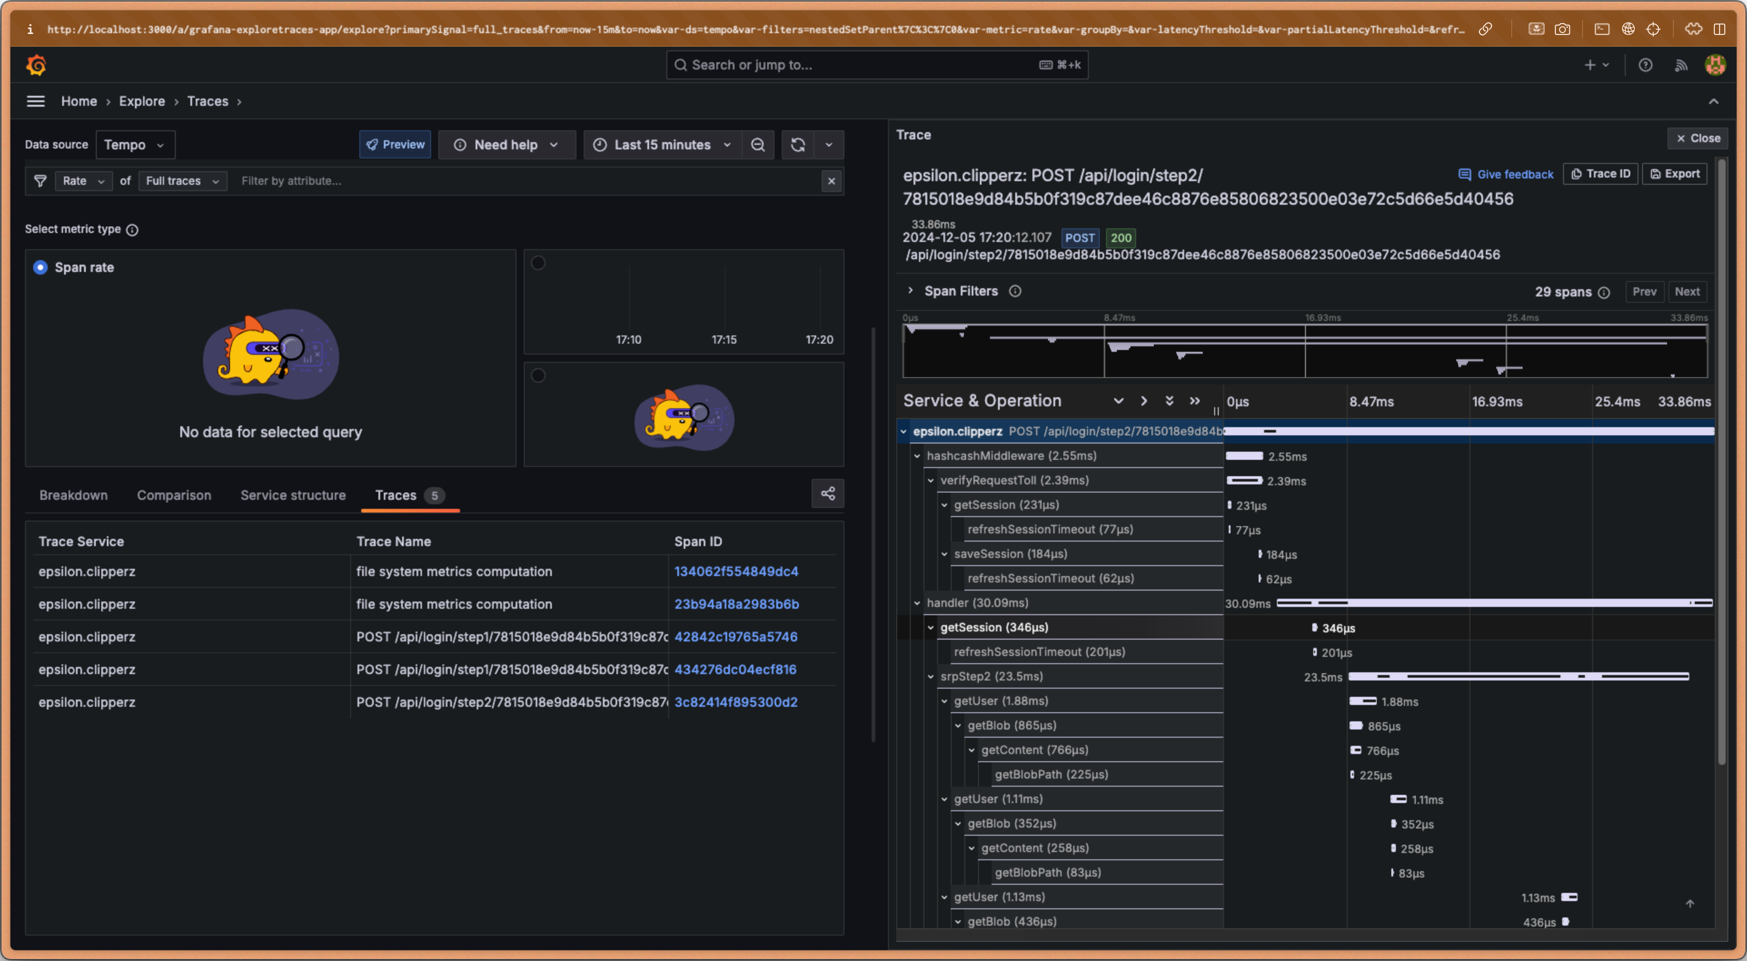Switch to the Breakdown tab

click(x=73, y=495)
